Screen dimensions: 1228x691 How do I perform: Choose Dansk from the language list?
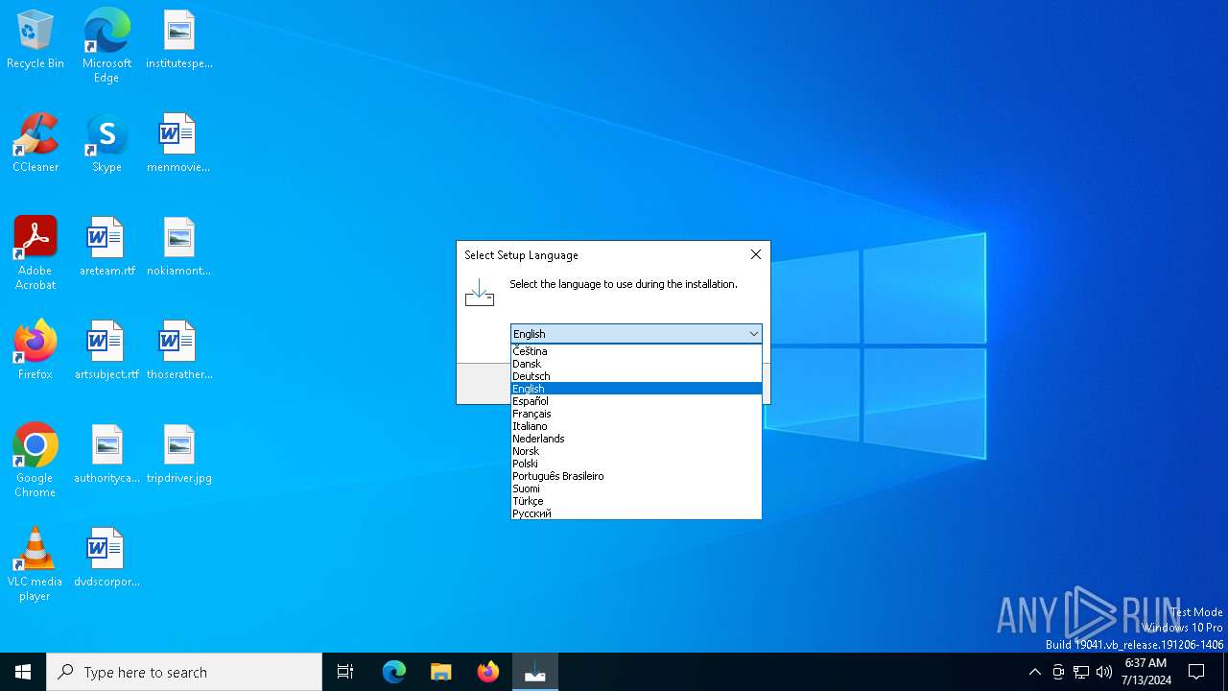[x=636, y=364]
